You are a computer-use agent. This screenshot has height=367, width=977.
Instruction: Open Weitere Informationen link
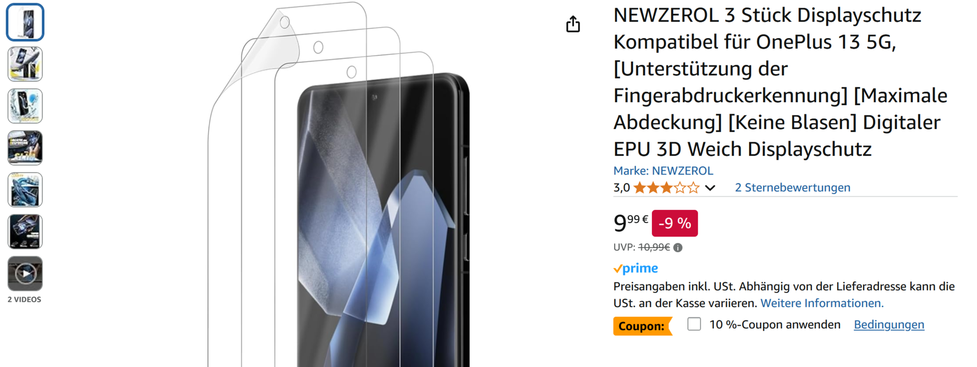coord(822,303)
